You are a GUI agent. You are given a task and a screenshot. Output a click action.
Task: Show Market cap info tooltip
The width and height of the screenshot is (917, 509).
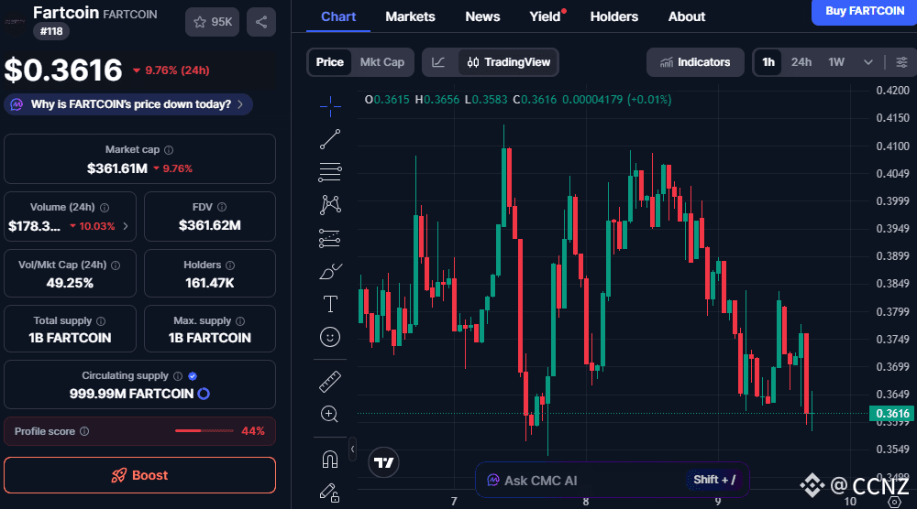tap(169, 150)
